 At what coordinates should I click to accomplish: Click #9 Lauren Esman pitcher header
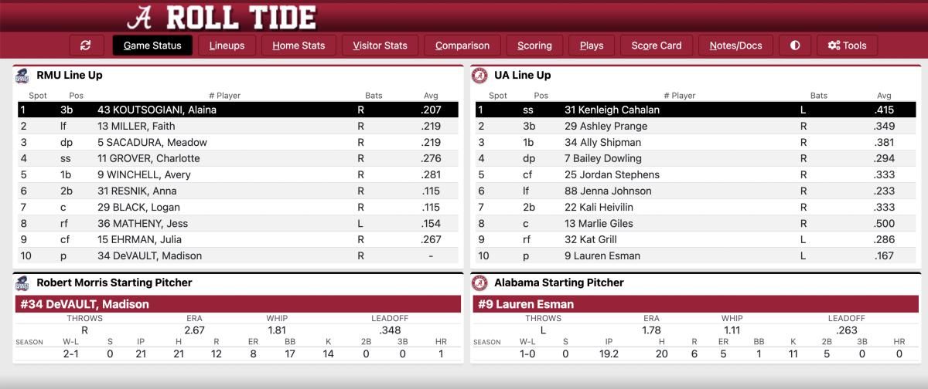(694, 304)
